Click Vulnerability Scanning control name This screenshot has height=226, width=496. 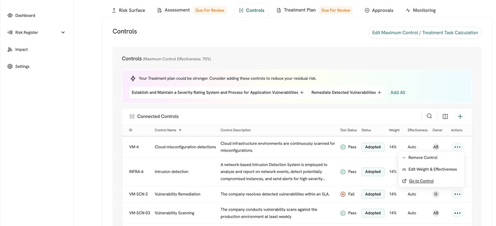(x=174, y=213)
